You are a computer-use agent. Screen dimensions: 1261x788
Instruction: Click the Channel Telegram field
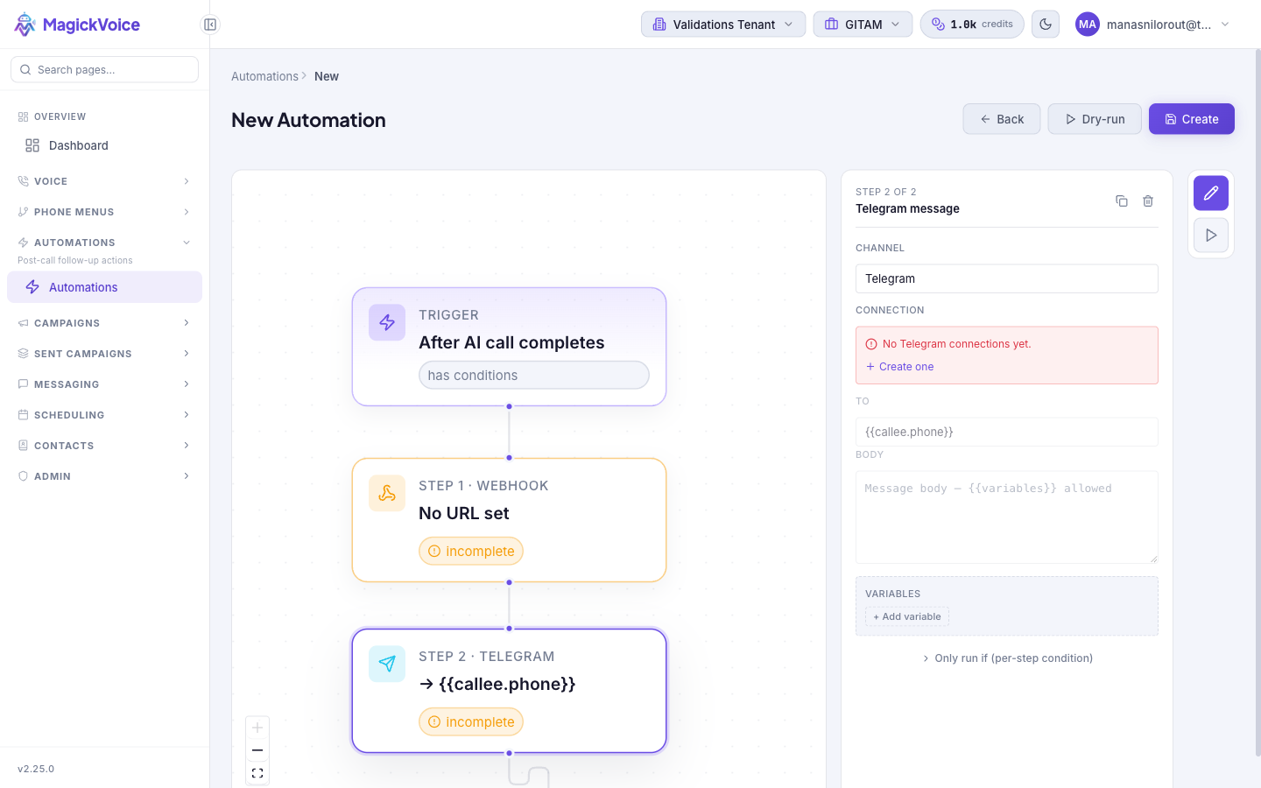tap(1007, 278)
